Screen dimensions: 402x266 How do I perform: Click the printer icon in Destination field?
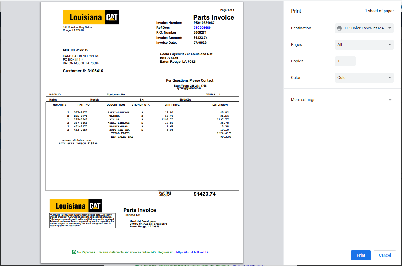coord(339,28)
